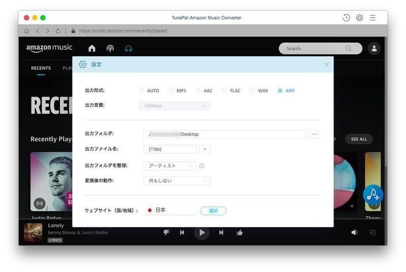Click the SEE ALL button

pos(359,139)
